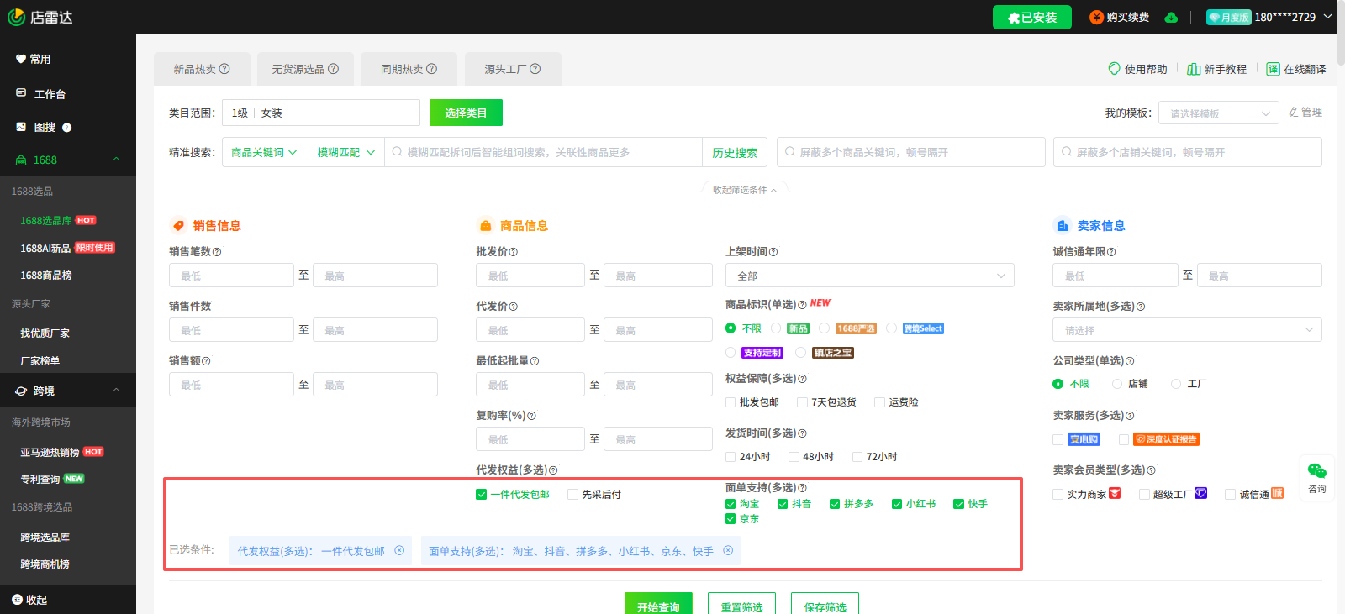Image resolution: width=1345 pixels, height=614 pixels.
Task: Switch to the 源头工厂 tab
Action: tap(512, 69)
